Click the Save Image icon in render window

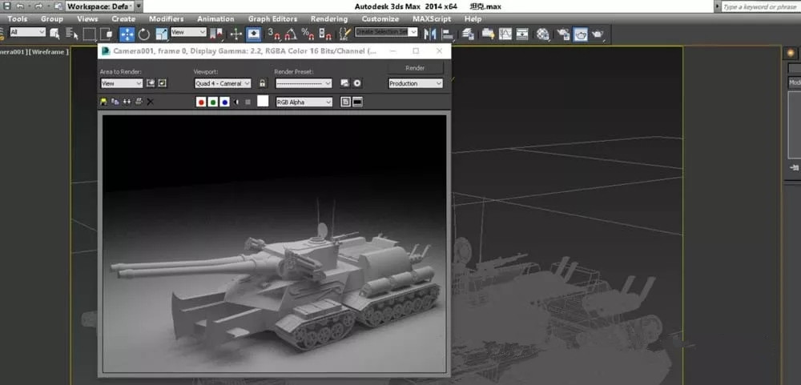[x=103, y=102]
